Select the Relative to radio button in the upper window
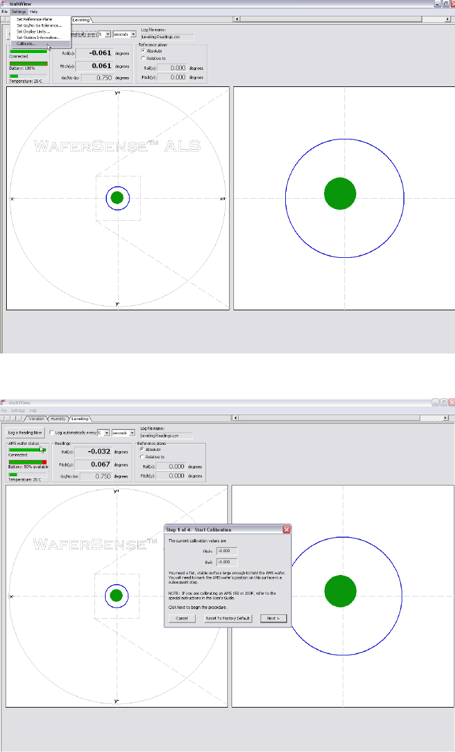The width and height of the screenshot is (455, 752). coord(144,58)
